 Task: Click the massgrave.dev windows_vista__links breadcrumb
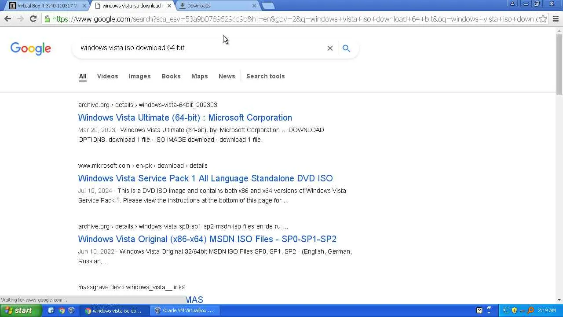tap(132, 287)
